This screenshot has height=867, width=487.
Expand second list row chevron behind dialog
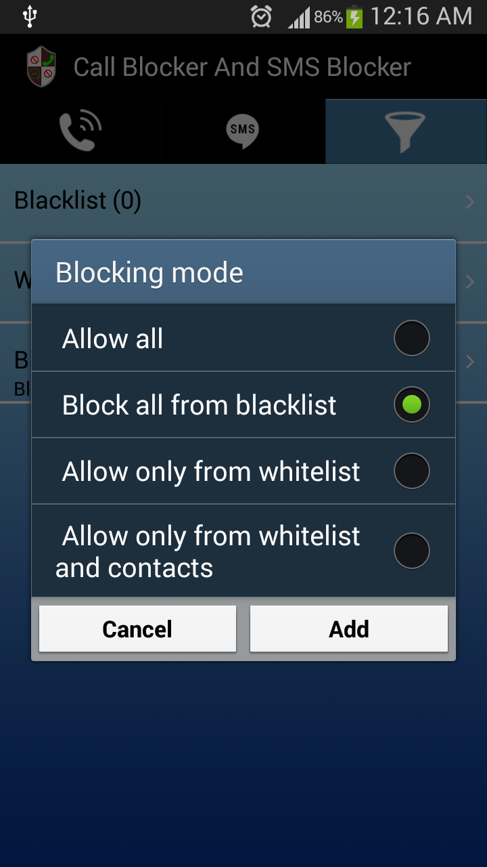[470, 282]
